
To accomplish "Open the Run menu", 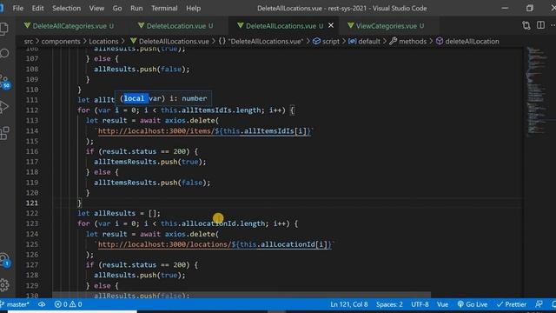I will coord(136,8).
